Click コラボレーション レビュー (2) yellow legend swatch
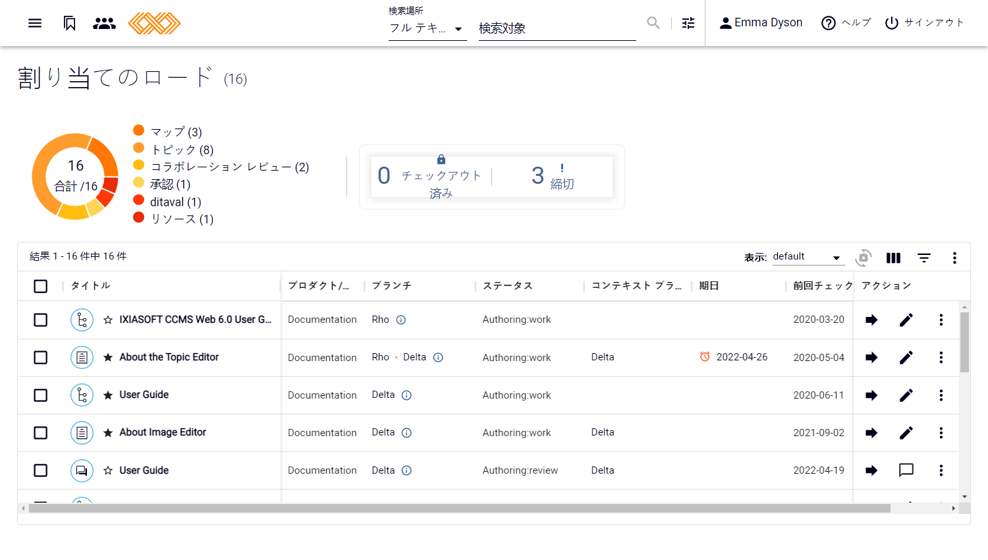Image resolution: width=988 pixels, height=560 pixels. pyautogui.click(x=138, y=165)
